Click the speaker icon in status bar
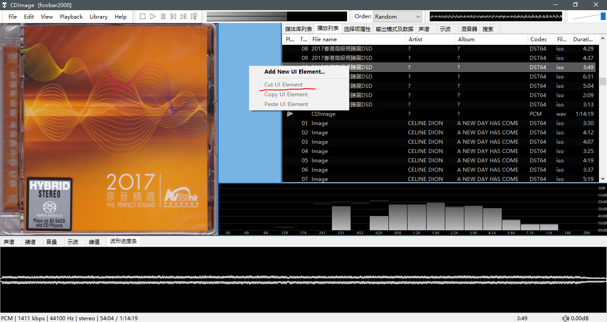This screenshot has height=322, width=607. 565,318
